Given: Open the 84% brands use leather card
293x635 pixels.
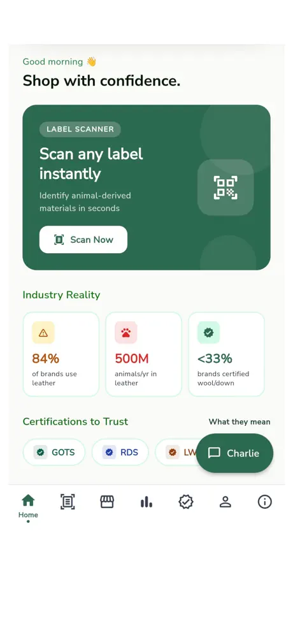Looking at the screenshot, I should [61, 354].
